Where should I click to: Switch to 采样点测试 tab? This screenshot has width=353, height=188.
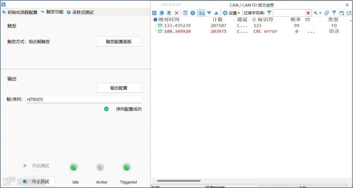coord(80,12)
